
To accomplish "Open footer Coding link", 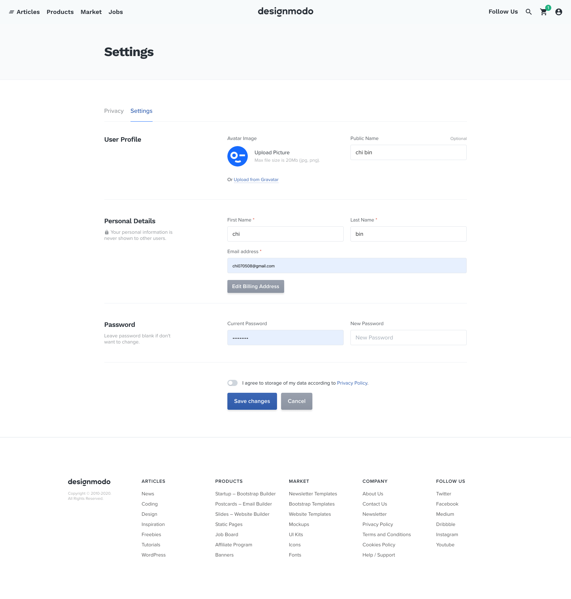I will pyautogui.click(x=150, y=504).
